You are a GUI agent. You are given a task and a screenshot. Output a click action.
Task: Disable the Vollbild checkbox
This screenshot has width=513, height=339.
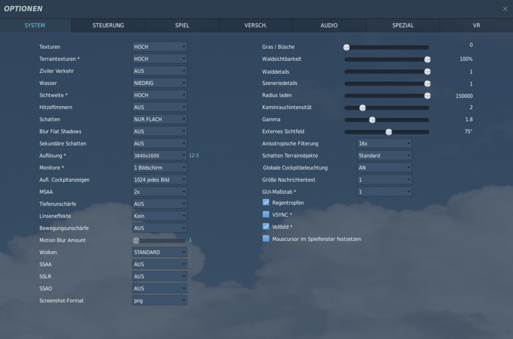(266, 226)
